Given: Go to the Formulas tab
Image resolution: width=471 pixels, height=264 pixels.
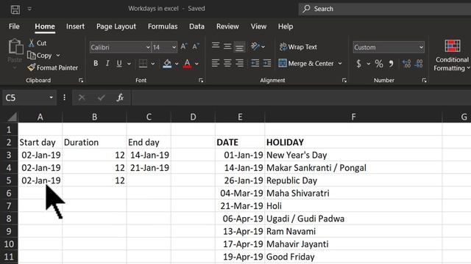Looking at the screenshot, I should coord(163,26).
